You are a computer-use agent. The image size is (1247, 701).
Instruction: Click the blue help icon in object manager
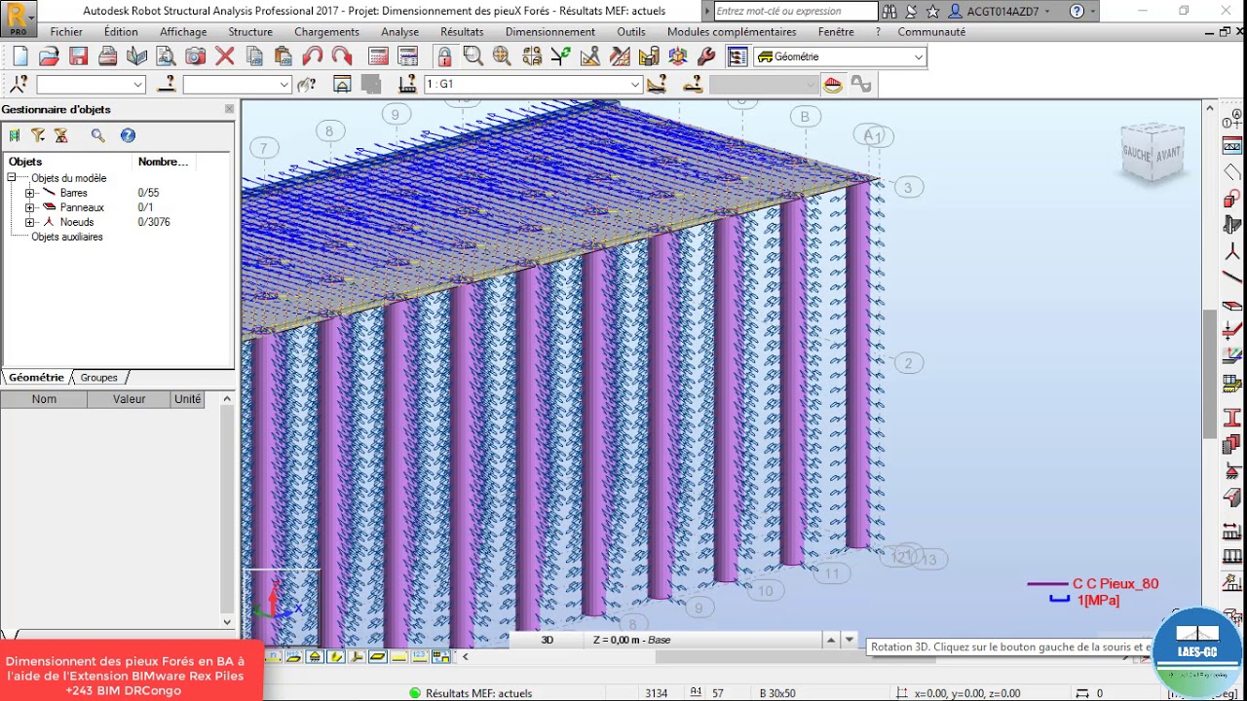tap(128, 135)
